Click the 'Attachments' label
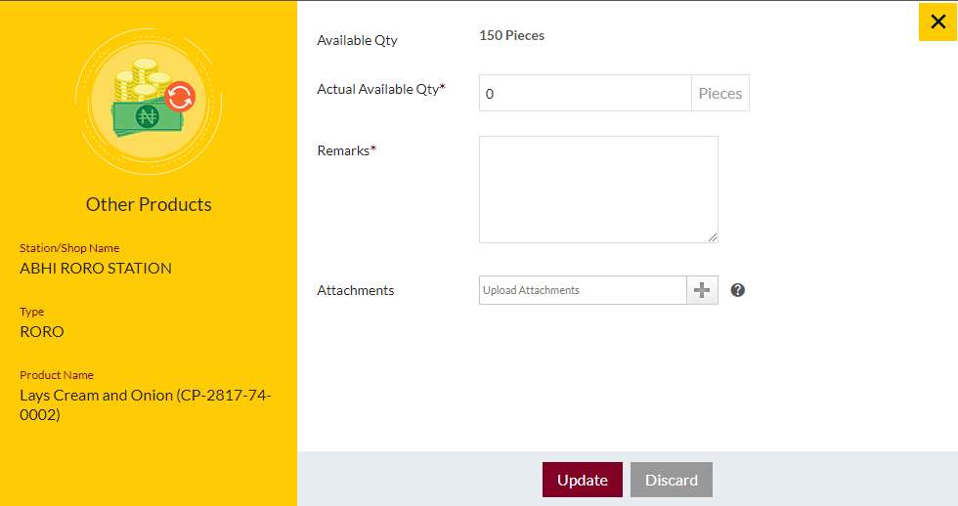 [x=356, y=290]
